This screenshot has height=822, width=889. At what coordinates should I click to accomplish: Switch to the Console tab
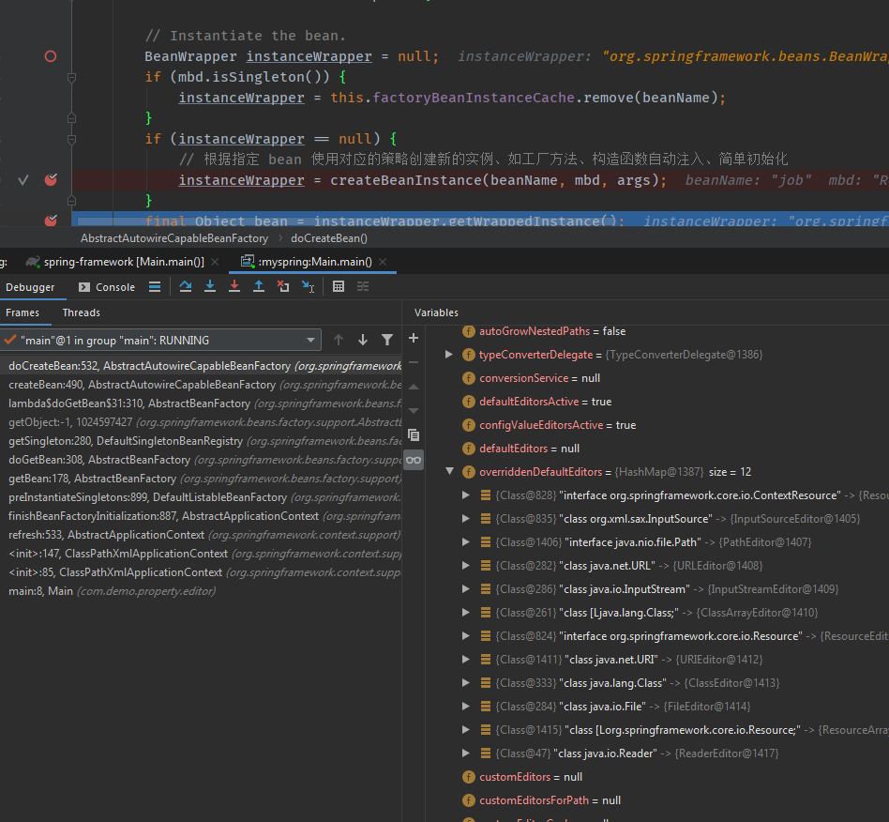click(x=107, y=287)
